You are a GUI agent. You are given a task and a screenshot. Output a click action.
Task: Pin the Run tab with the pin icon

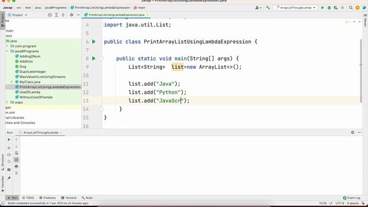[x=9, y=178]
